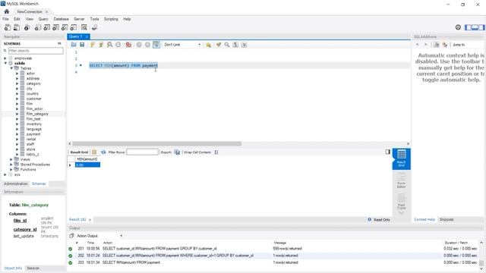Expand the employees schema
The height and width of the screenshot is (273, 486).
(x=5, y=58)
